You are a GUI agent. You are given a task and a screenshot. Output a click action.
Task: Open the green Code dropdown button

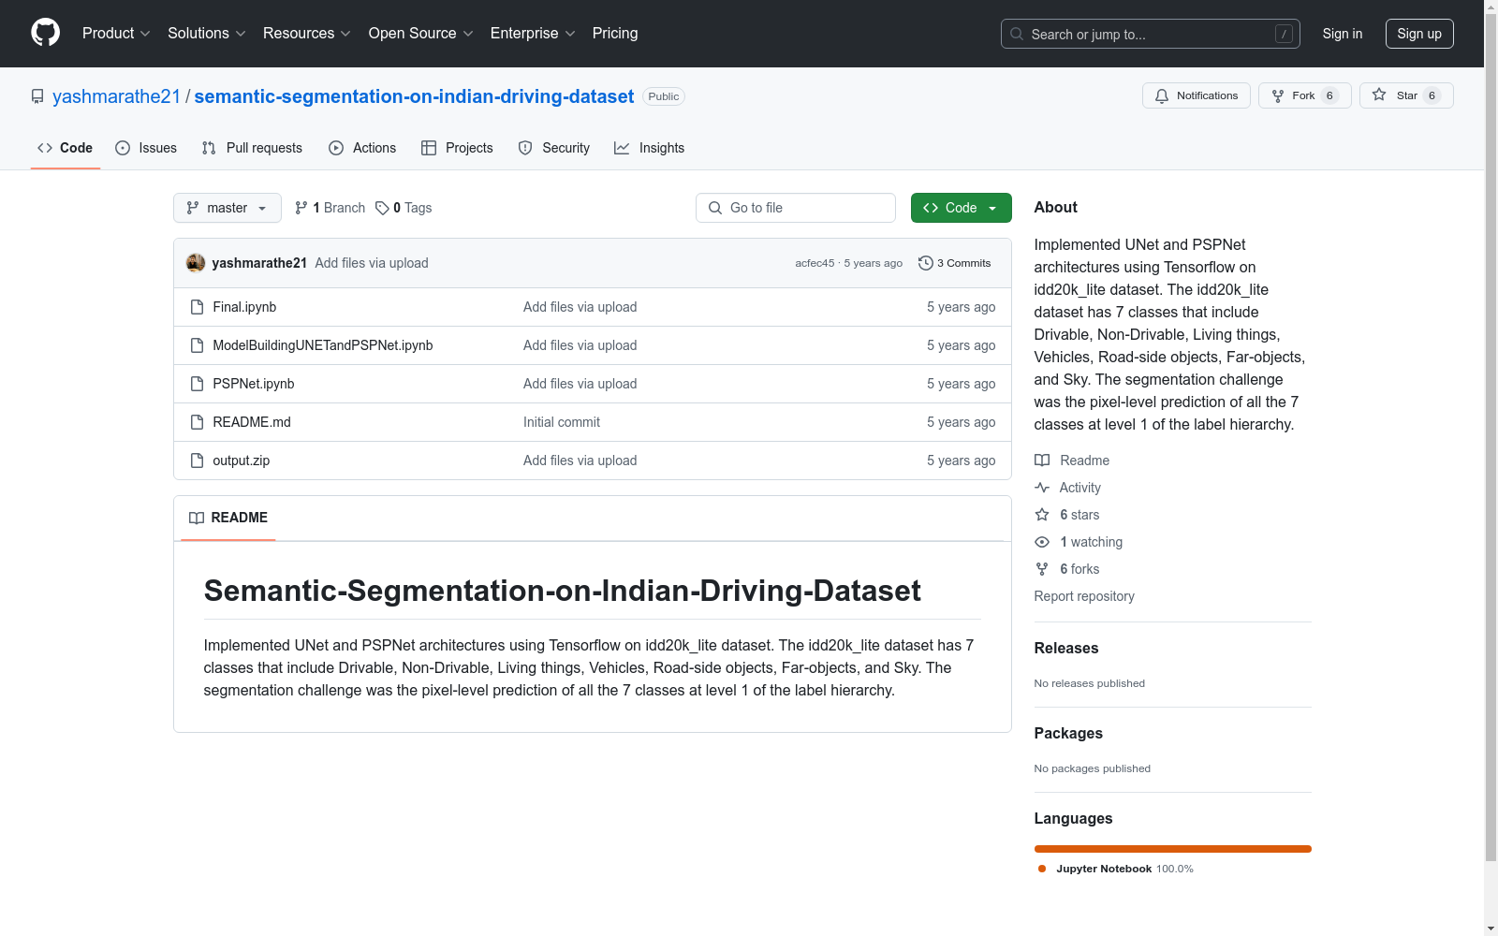[961, 208]
